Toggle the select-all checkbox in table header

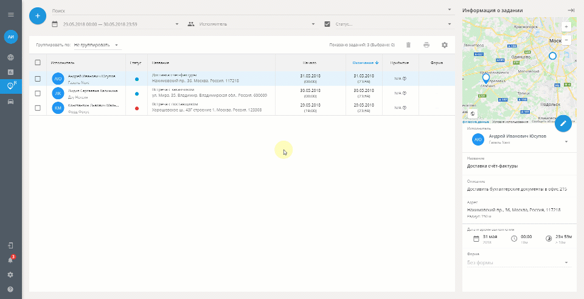pyautogui.click(x=38, y=63)
